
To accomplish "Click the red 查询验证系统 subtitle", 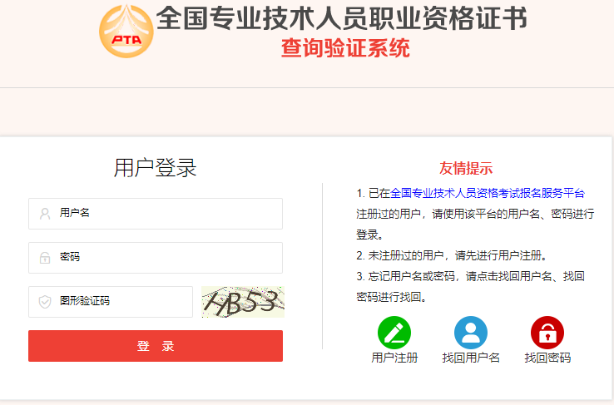I will [345, 48].
